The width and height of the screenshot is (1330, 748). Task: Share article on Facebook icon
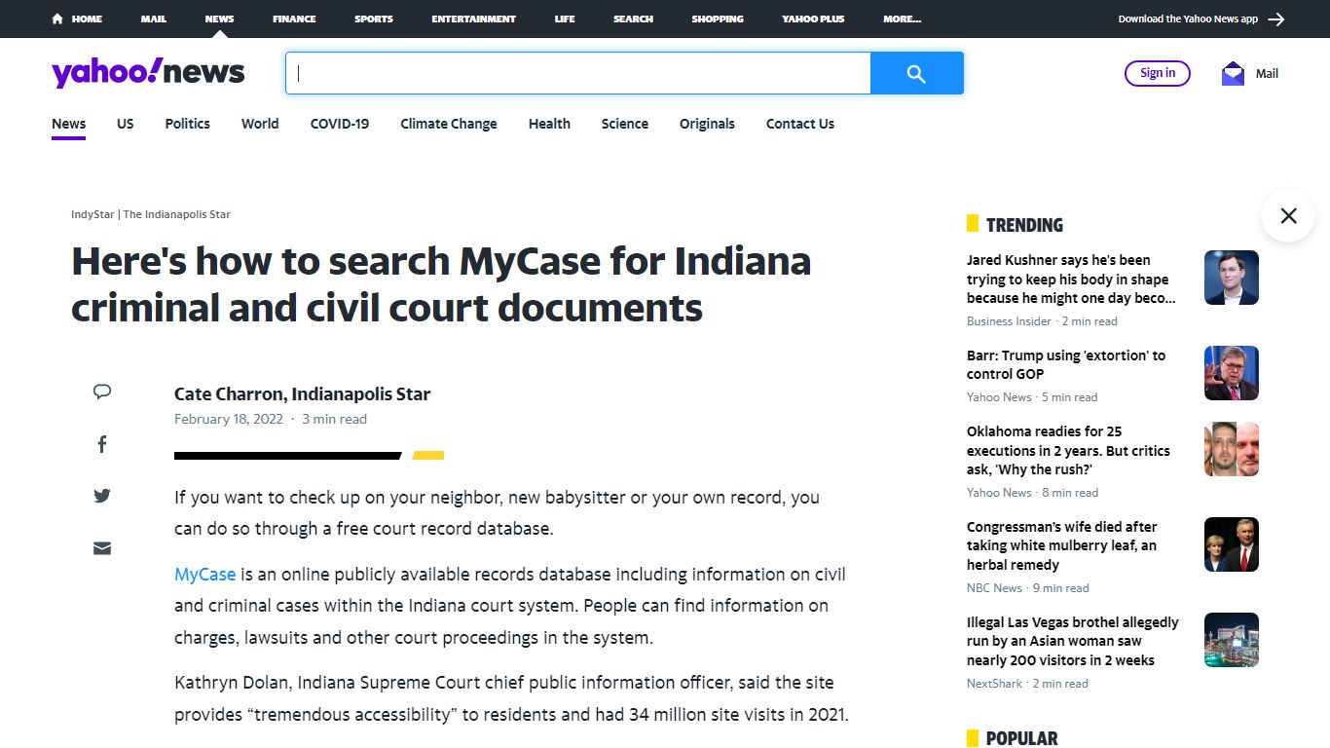click(x=102, y=444)
